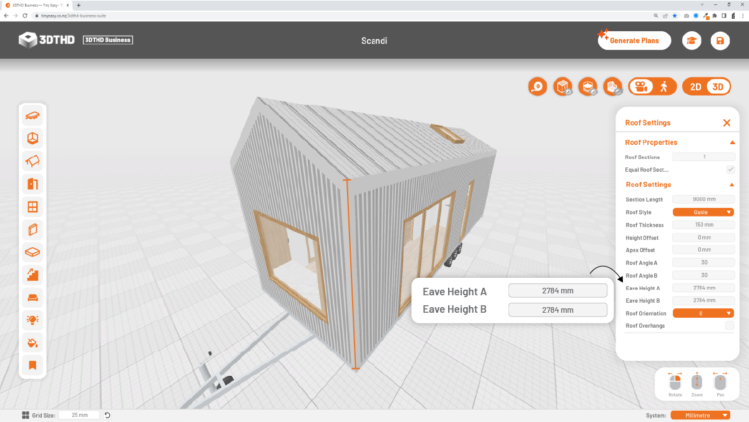Collapse the Roof Properties section
Viewport: 749px width, 422px height.
pos(732,142)
